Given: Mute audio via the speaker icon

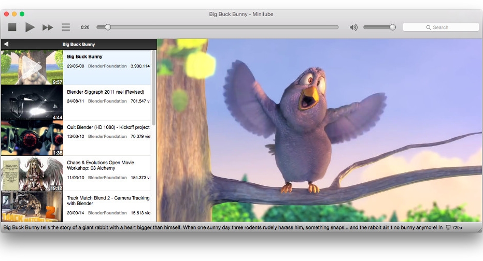Looking at the screenshot, I should pyautogui.click(x=353, y=27).
